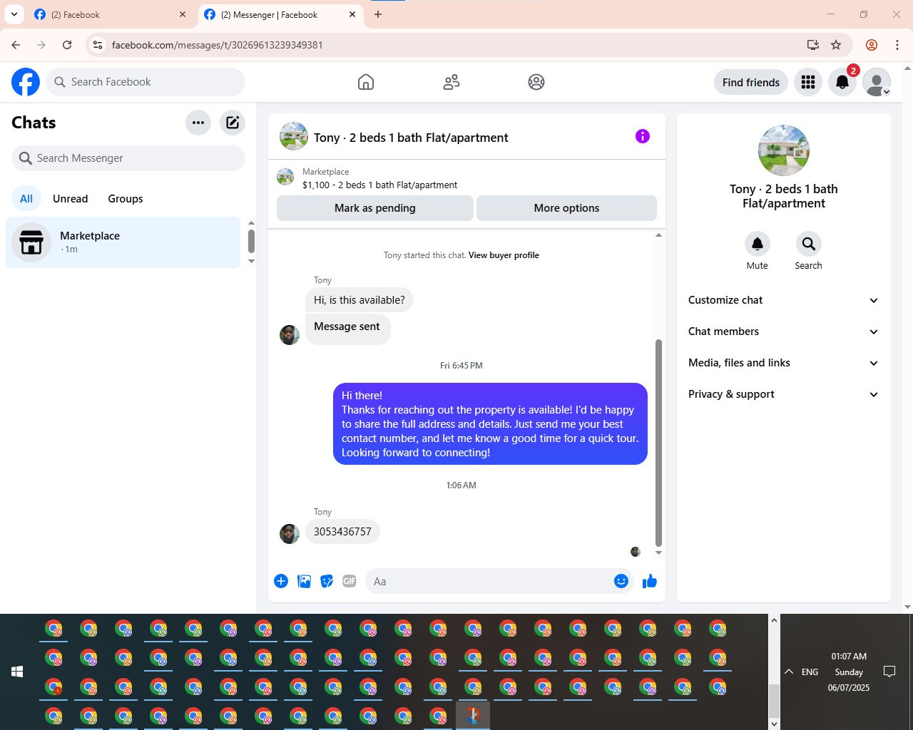Open Tony's avatar next to phone number message
Screen dimensions: 913x730
pos(290,534)
